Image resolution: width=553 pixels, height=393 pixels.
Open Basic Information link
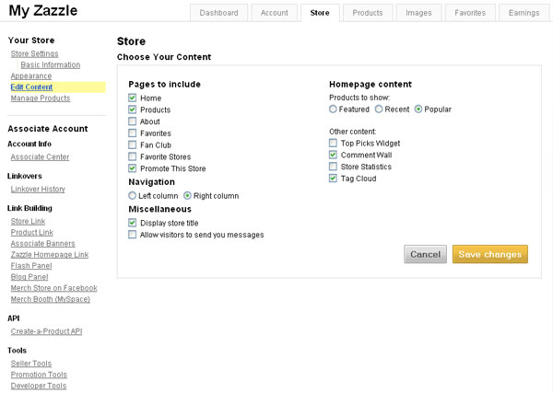pos(51,65)
